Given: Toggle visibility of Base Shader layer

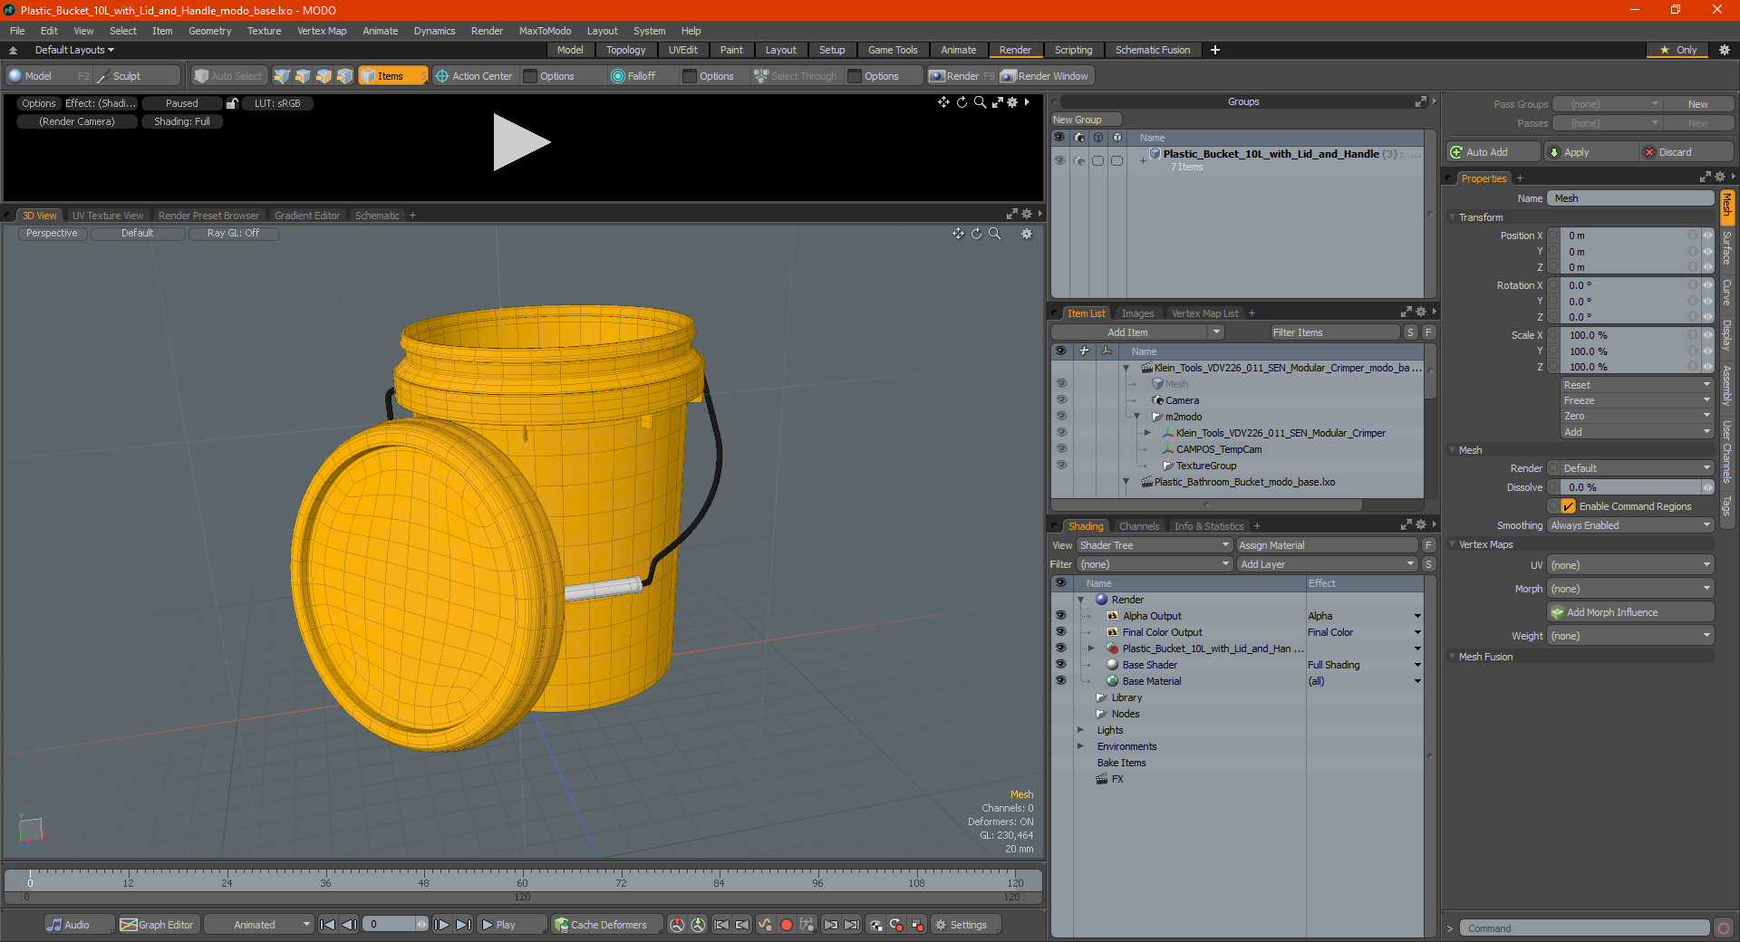Looking at the screenshot, I should coord(1060,665).
